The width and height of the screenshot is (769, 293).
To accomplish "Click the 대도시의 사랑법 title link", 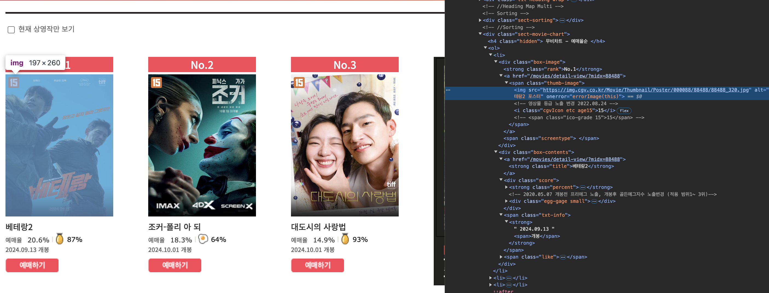I will pyautogui.click(x=318, y=227).
